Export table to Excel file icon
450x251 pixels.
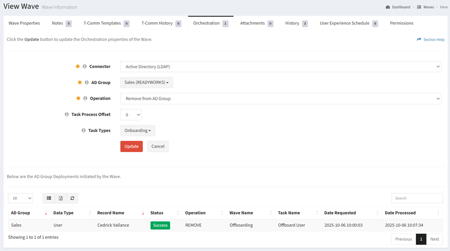tap(61, 198)
